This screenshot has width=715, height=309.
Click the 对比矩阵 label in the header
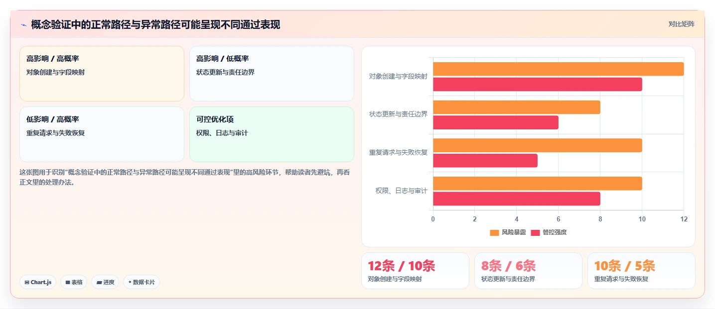click(x=681, y=24)
